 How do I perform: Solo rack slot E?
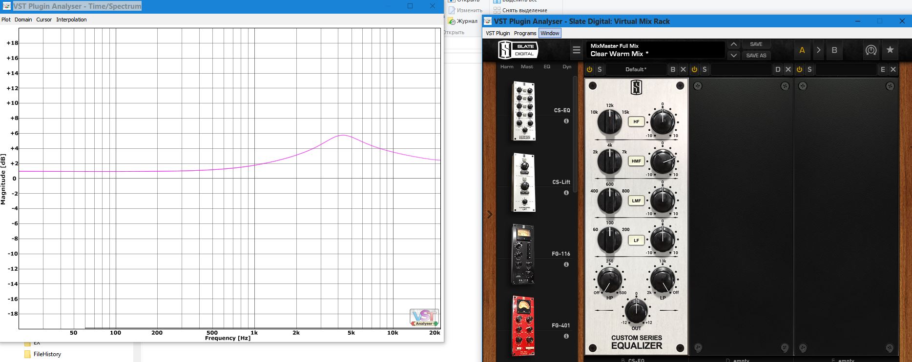click(x=809, y=69)
